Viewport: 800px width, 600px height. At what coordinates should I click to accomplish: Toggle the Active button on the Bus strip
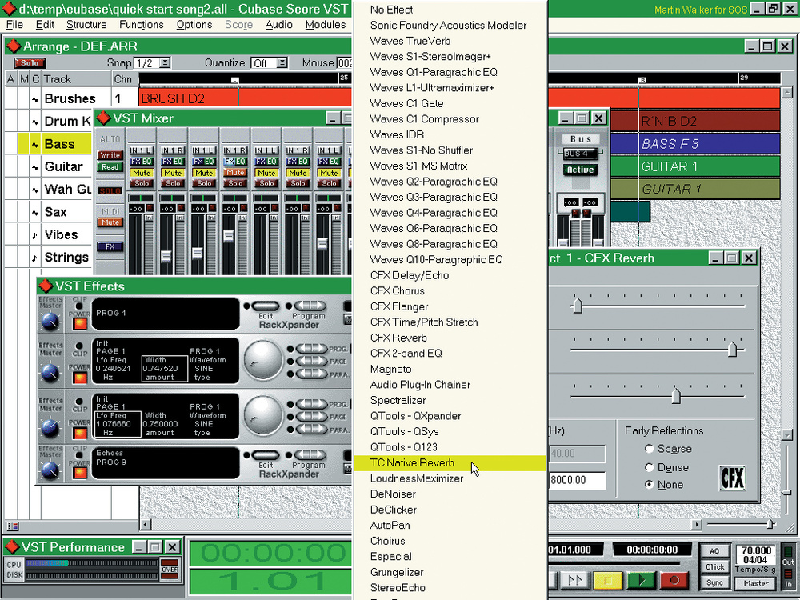(580, 170)
